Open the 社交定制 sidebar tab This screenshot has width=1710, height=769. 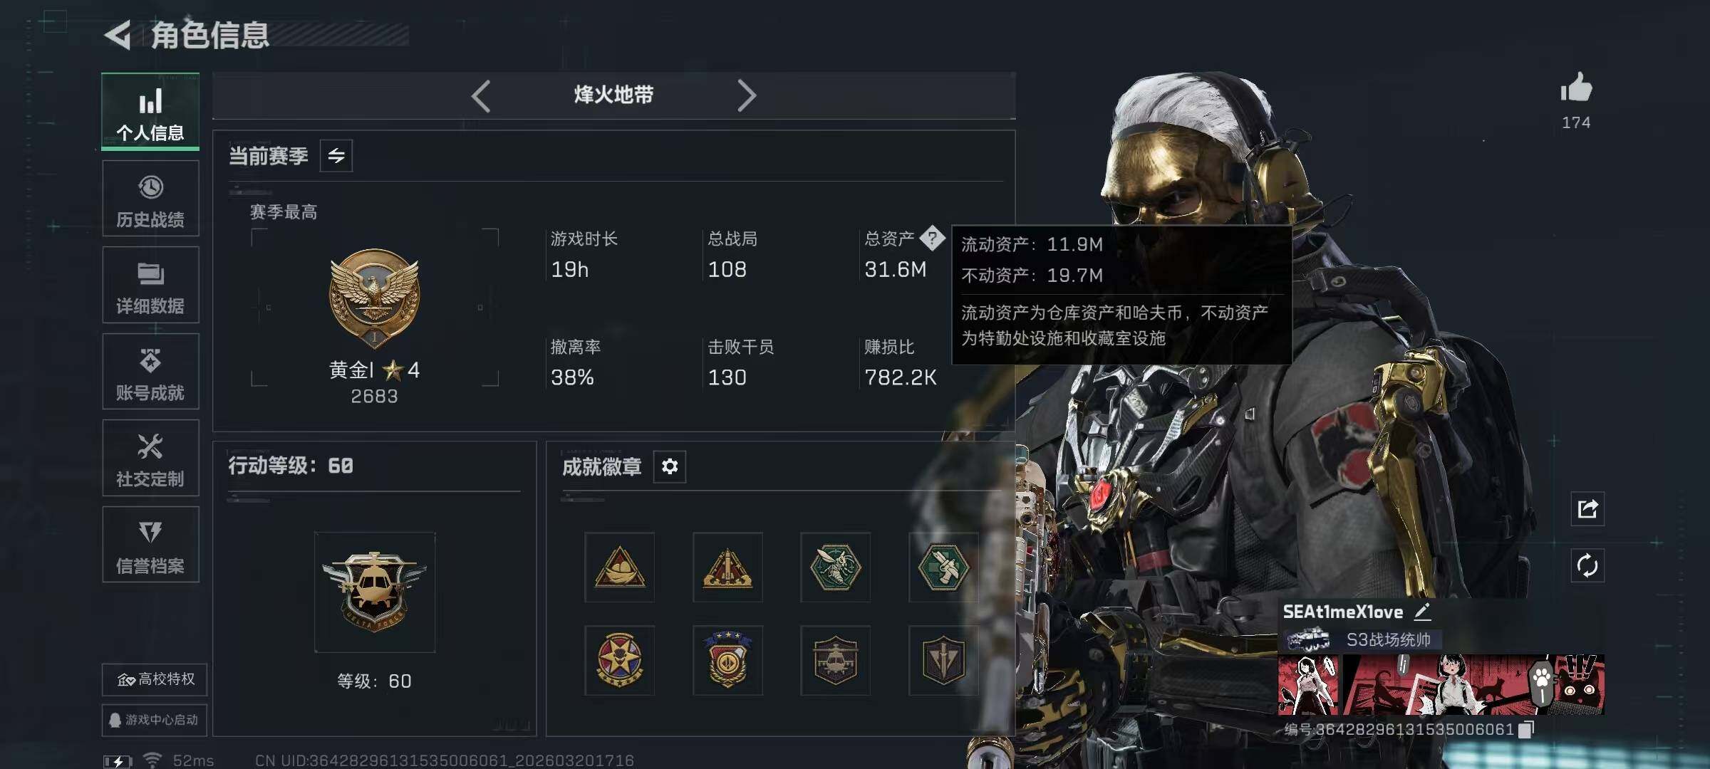coord(150,458)
